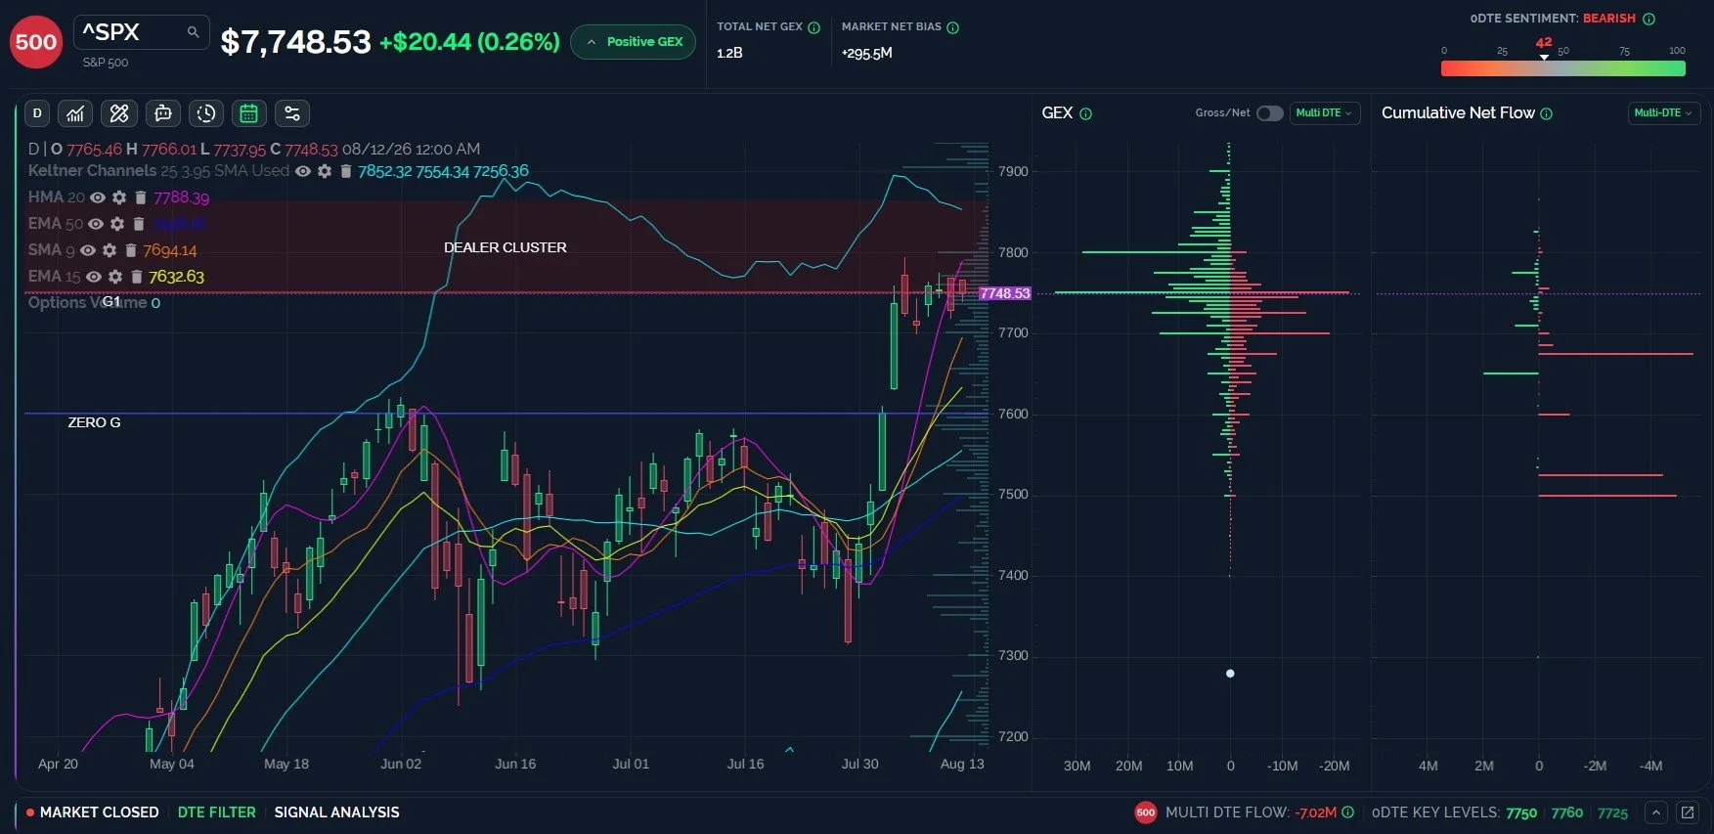This screenshot has height=834, width=1714.
Task: Click 0DTE key level 7725
Action: [1612, 812]
